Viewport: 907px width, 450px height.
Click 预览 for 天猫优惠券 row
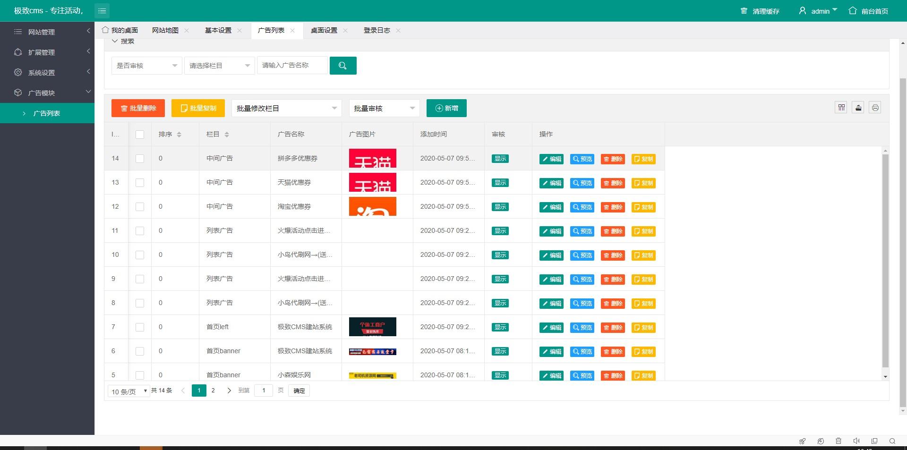(582, 183)
